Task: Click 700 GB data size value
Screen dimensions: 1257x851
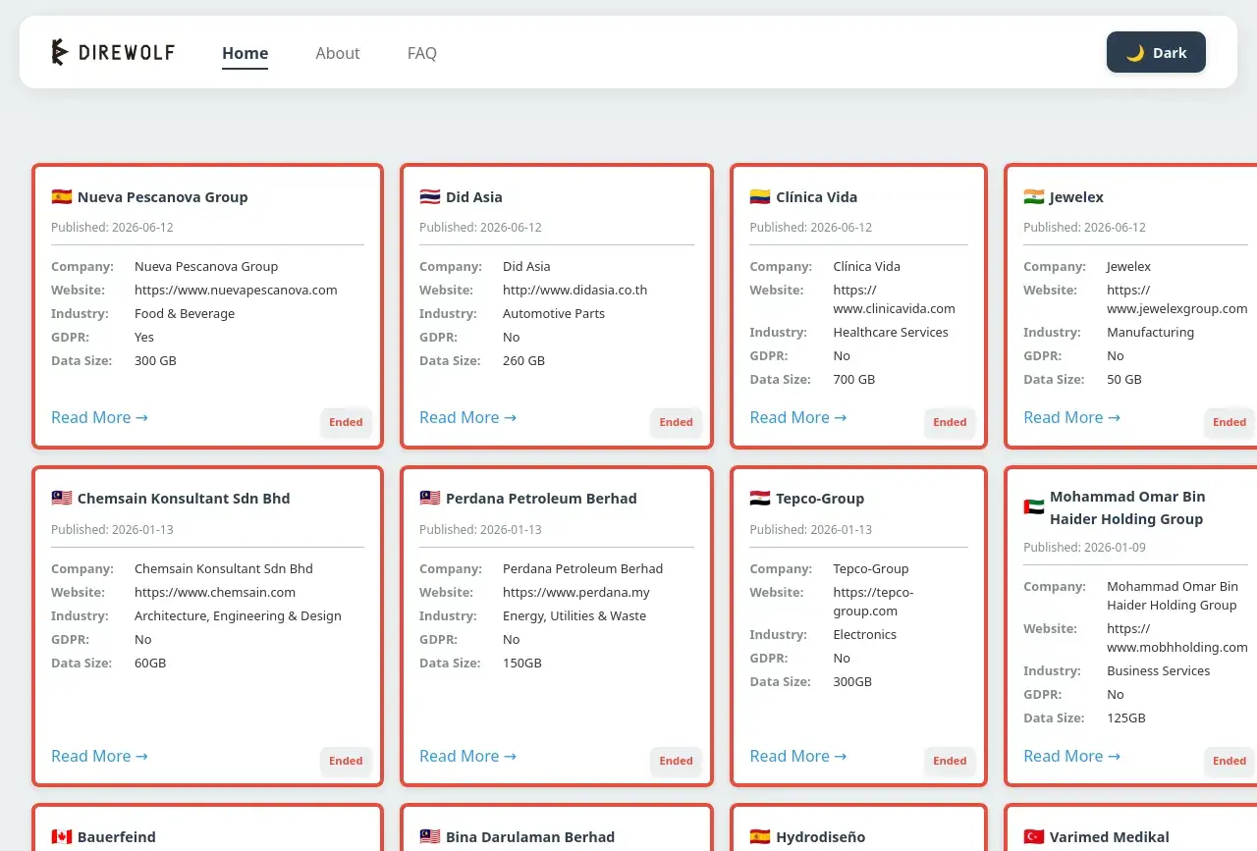Action: 853,379
